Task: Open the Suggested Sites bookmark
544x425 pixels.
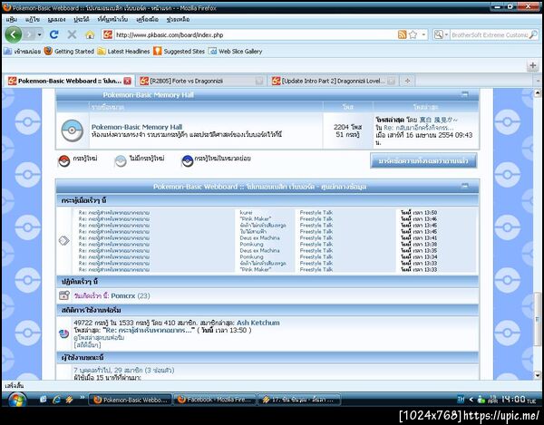Action: 179,52
